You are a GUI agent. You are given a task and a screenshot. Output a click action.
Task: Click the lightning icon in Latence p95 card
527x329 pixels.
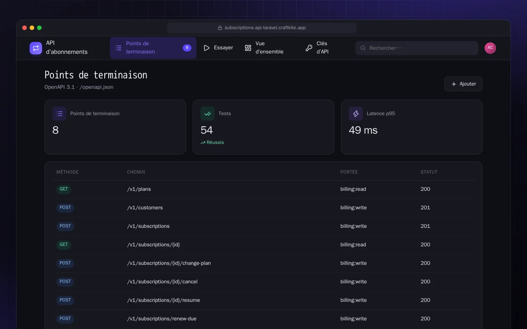(x=356, y=114)
